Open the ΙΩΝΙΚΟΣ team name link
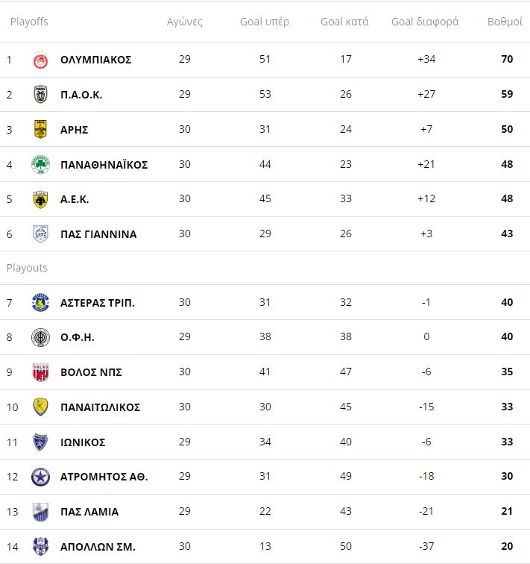This screenshot has width=530, height=564. [83, 442]
